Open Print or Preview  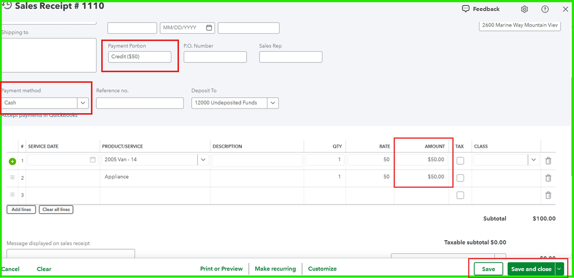coord(221,268)
